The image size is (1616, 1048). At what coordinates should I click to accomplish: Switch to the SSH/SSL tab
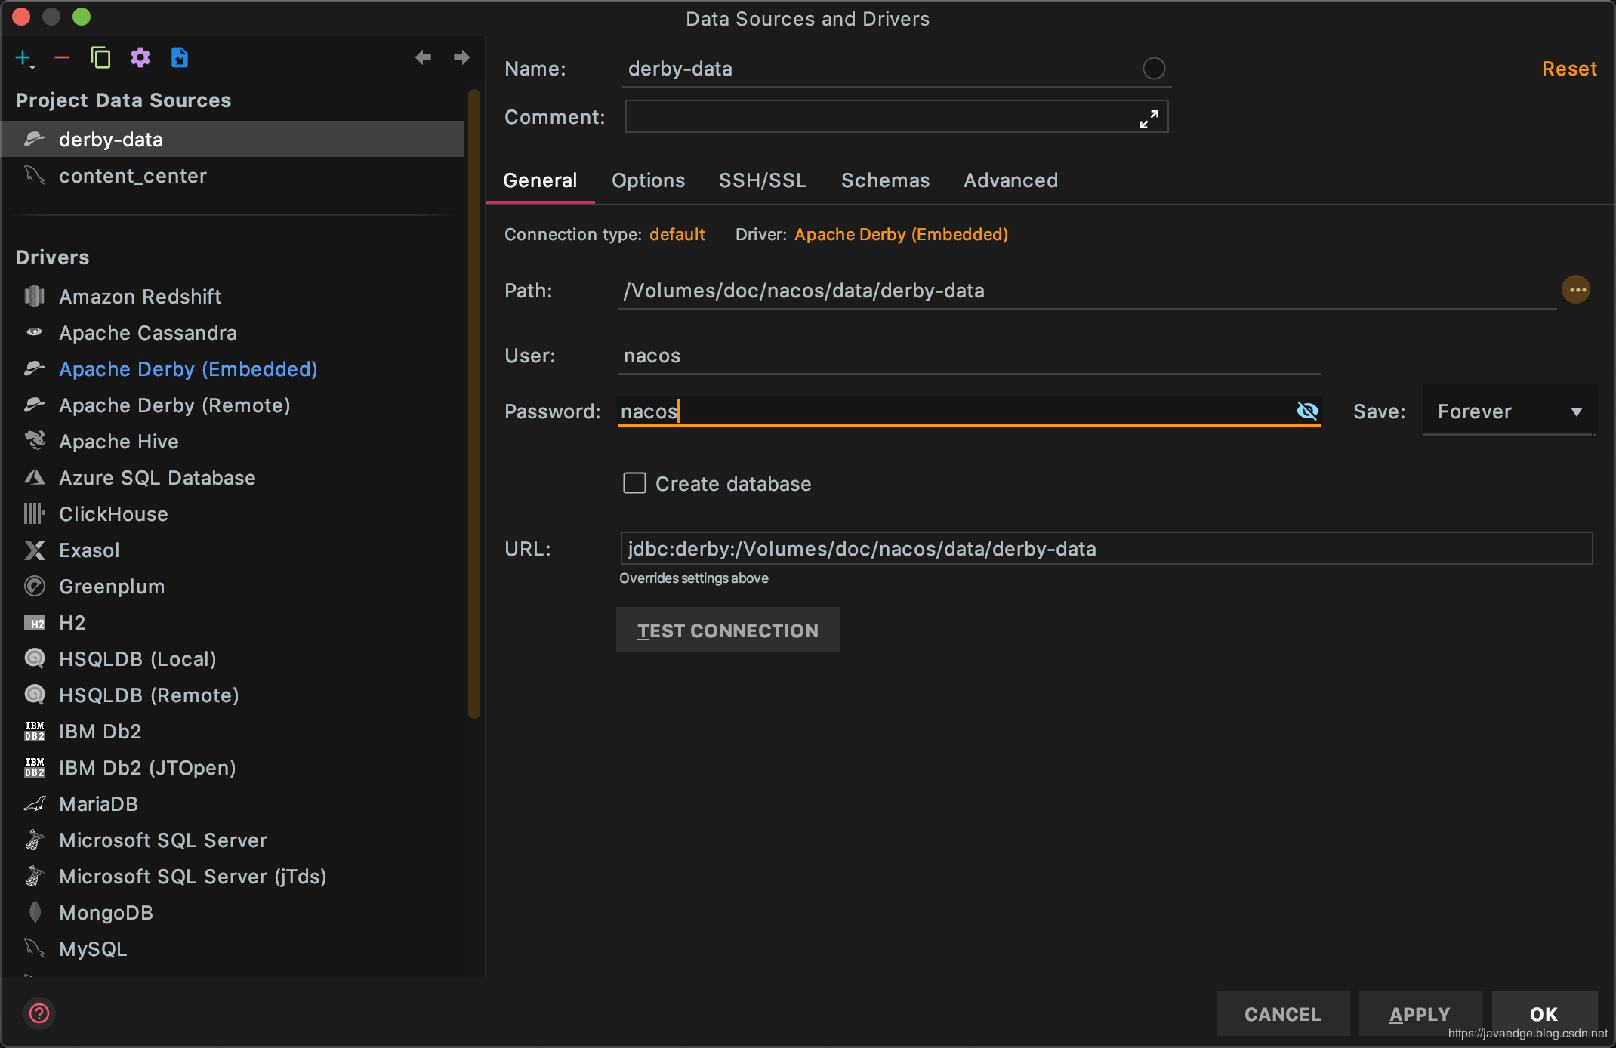[x=763, y=180]
